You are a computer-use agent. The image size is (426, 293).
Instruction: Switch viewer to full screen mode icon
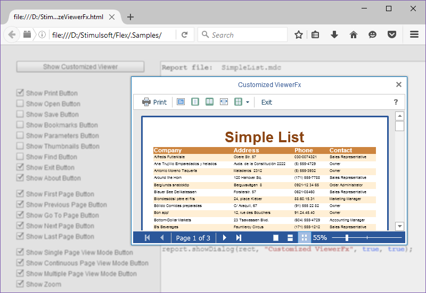click(x=181, y=102)
